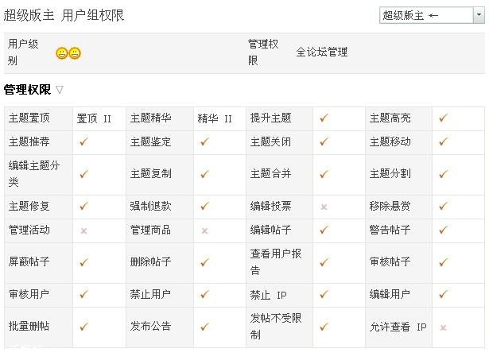Screen dimensions: 489x364
Task: Click the checkmark beside 批量删帖
Action: click(83, 327)
